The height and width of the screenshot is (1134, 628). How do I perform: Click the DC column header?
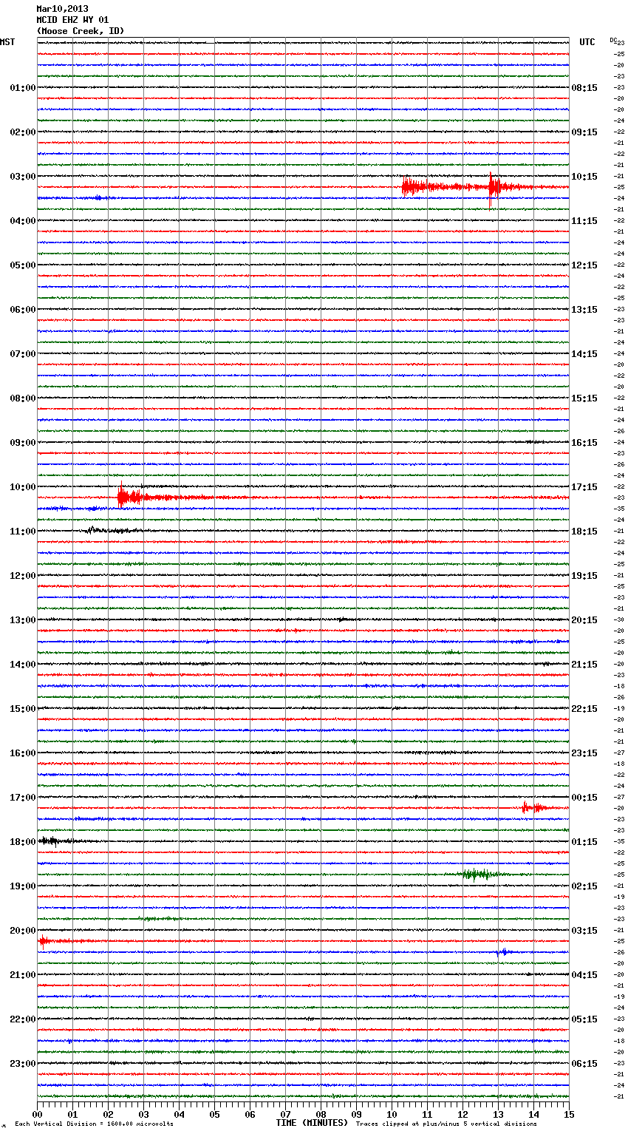[x=613, y=40]
